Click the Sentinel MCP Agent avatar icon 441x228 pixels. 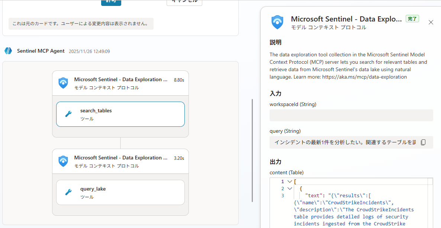[8, 51]
